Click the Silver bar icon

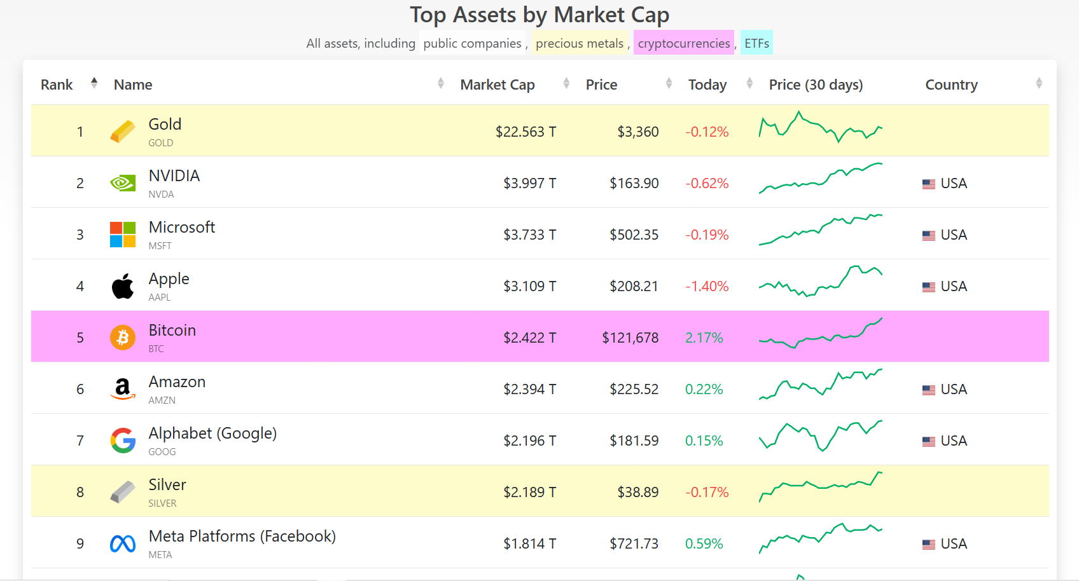[123, 492]
